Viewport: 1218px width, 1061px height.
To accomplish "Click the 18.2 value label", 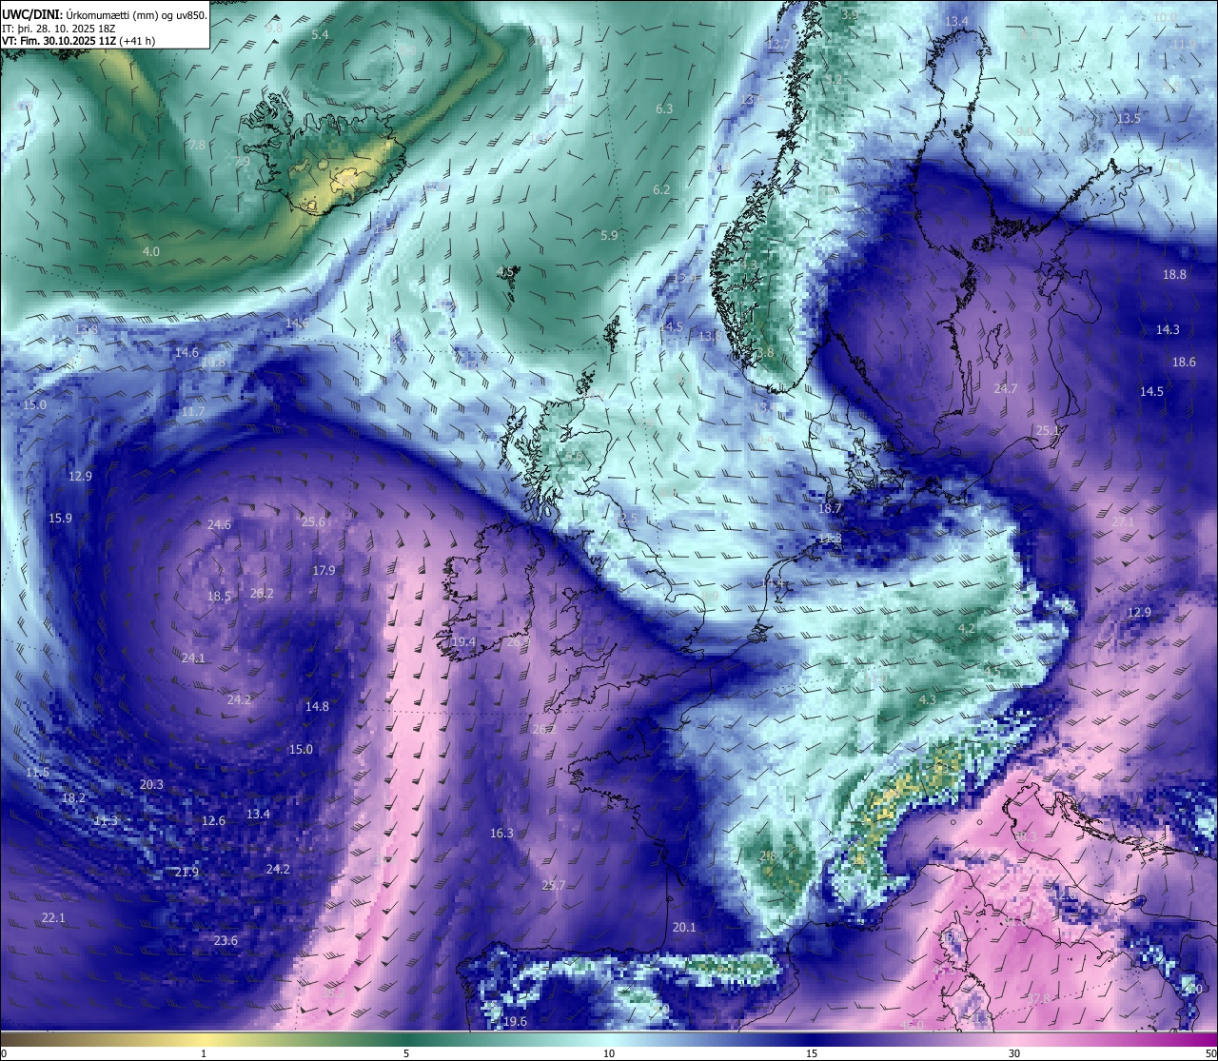I will 73,797.
